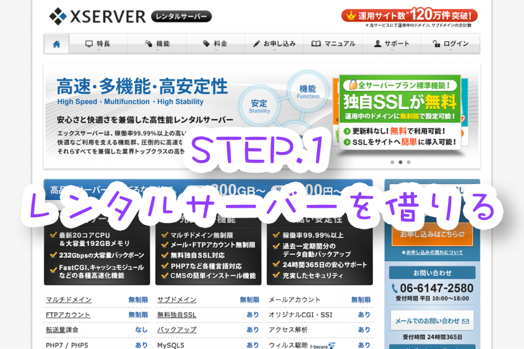Image resolution: width=524 pixels, height=349 pixels.
Task: Open the マニュアル navigation item
Action: (333, 44)
